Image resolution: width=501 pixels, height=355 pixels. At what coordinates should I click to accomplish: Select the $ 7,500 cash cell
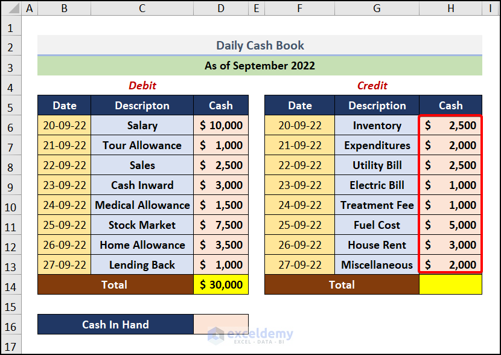coord(221,225)
